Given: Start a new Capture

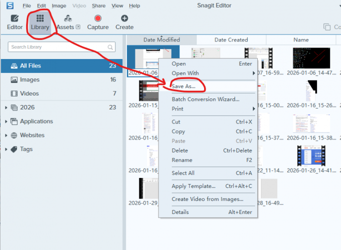Looking at the screenshot, I should (98, 22).
